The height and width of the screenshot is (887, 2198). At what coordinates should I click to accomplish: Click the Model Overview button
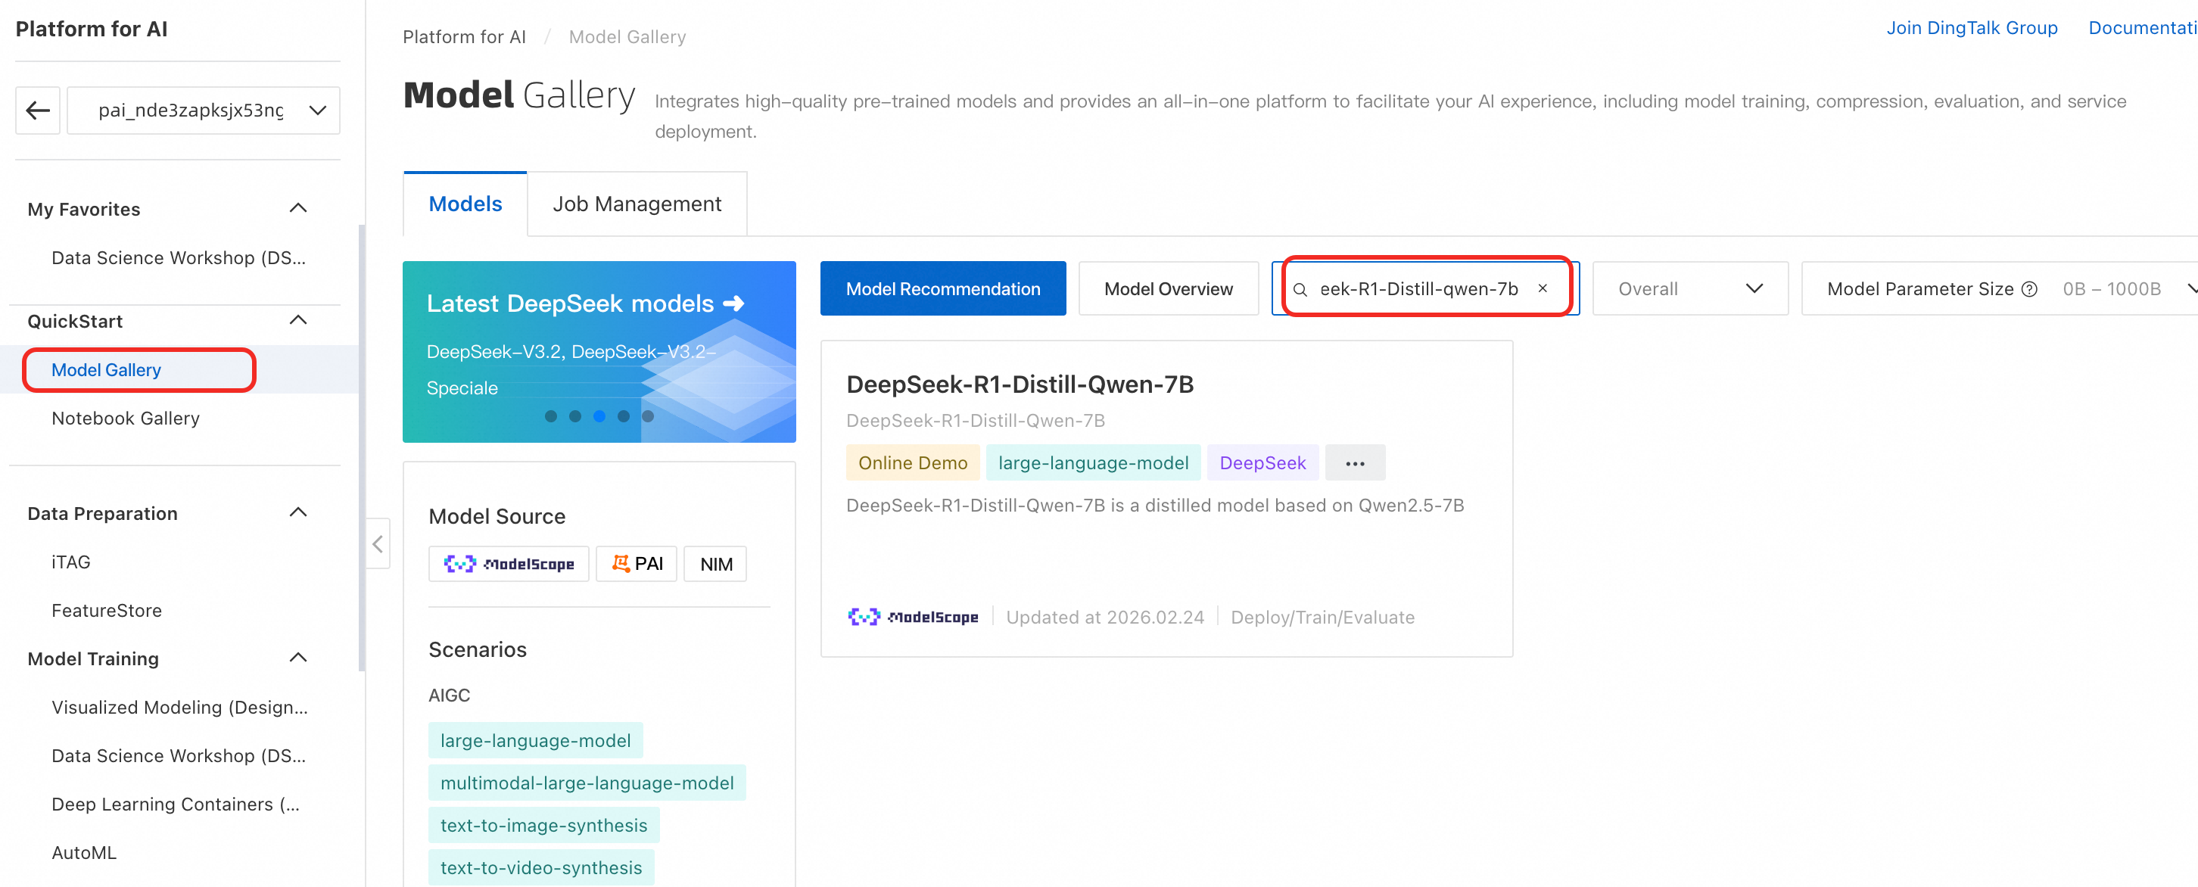[1168, 288]
